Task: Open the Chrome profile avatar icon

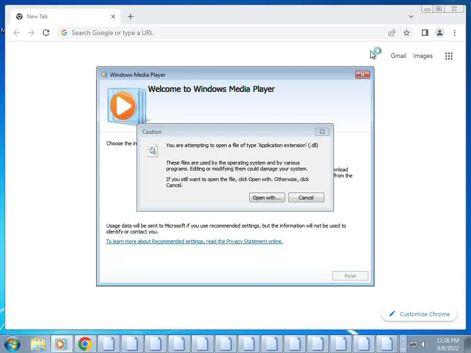Action: pos(440,33)
